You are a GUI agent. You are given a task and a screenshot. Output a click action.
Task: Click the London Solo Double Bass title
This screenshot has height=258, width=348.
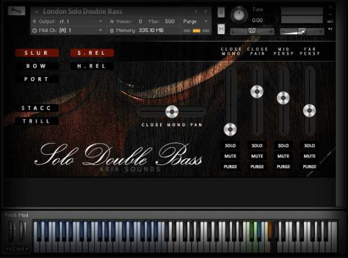82,12
